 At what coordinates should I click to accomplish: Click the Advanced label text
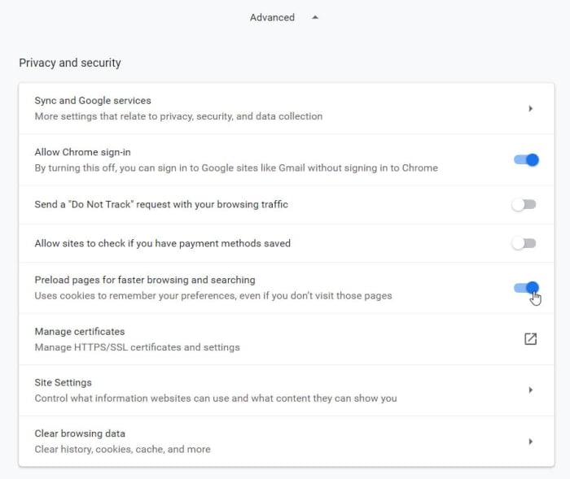[x=272, y=17]
